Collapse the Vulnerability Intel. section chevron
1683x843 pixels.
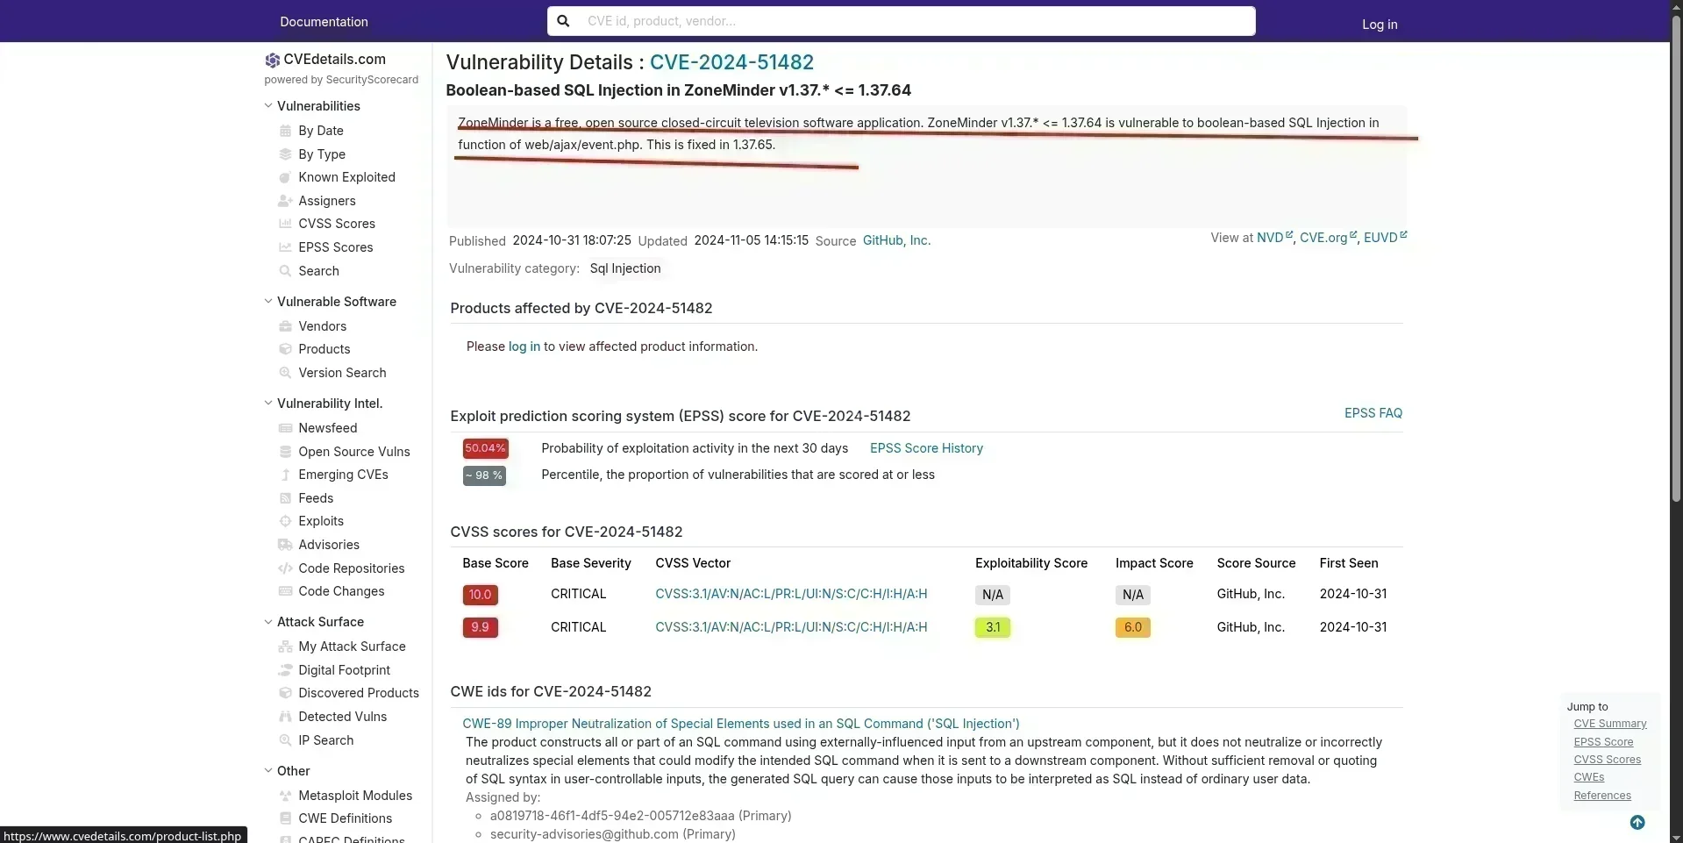click(x=268, y=404)
